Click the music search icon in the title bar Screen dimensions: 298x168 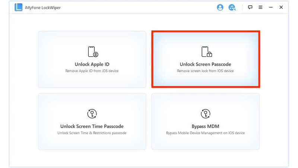[x=232, y=7]
